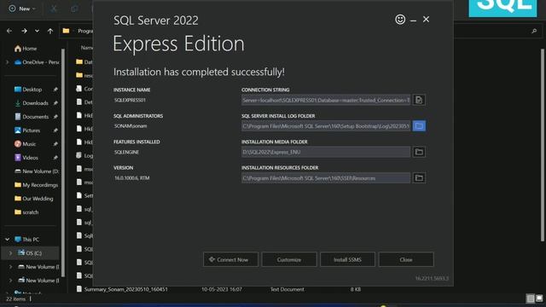Open Music in quick access
Image resolution: width=546 pixels, height=307 pixels.
coord(25,144)
